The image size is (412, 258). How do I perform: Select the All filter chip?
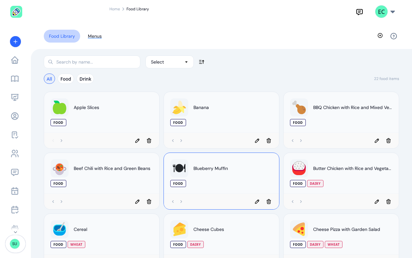tap(49, 79)
